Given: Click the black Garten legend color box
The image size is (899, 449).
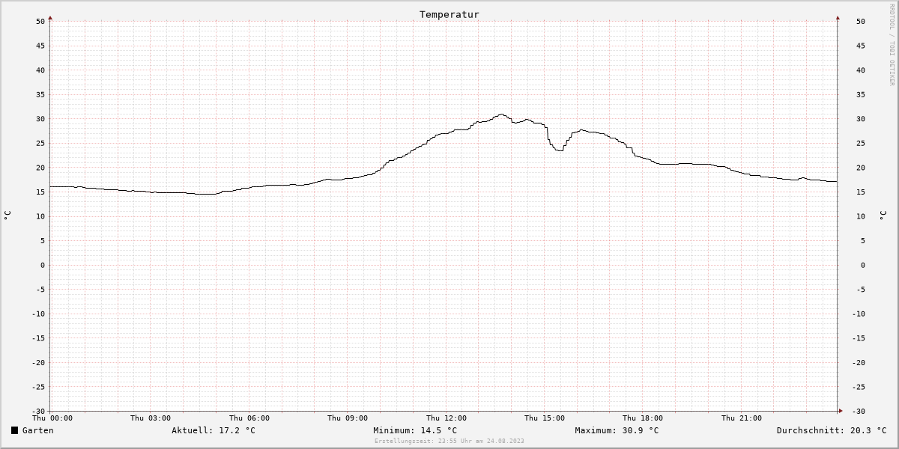Looking at the screenshot, I should [14, 430].
